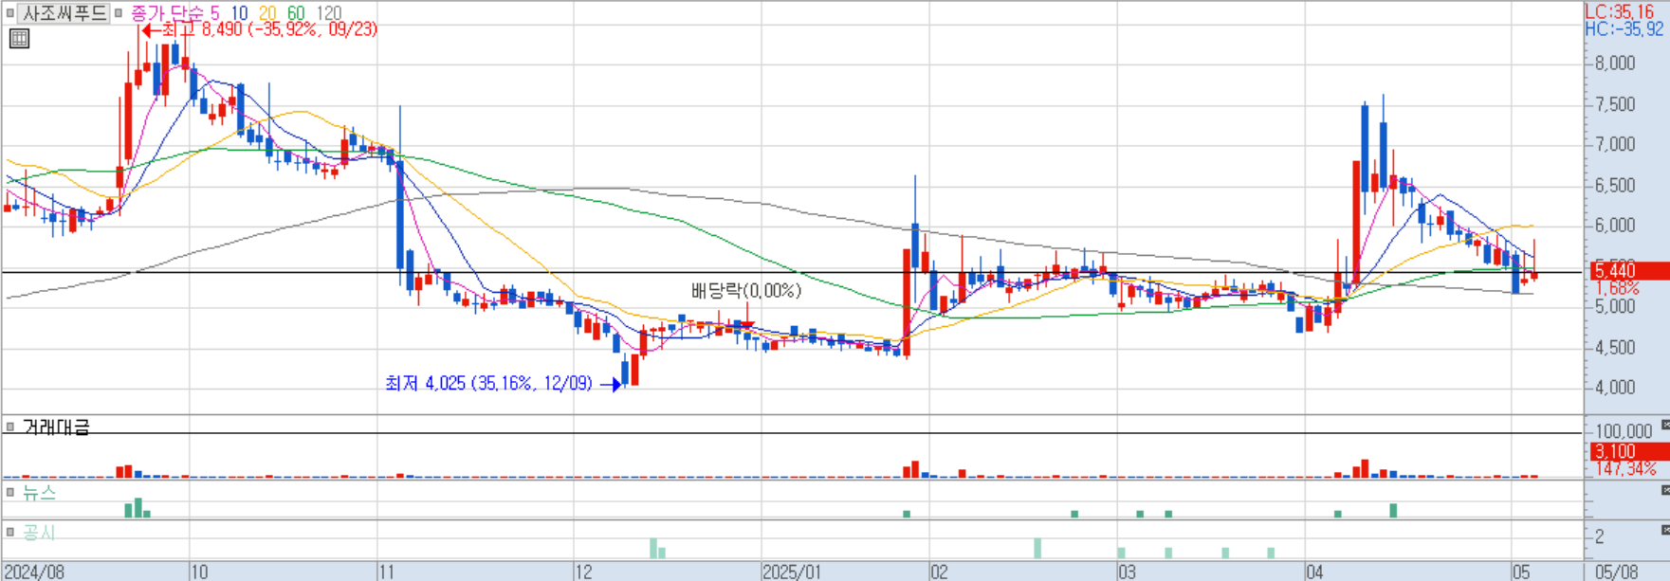The height and width of the screenshot is (581, 1670).
Task: Close the 뉴스 panel with its X icon
Action: pos(1664,490)
